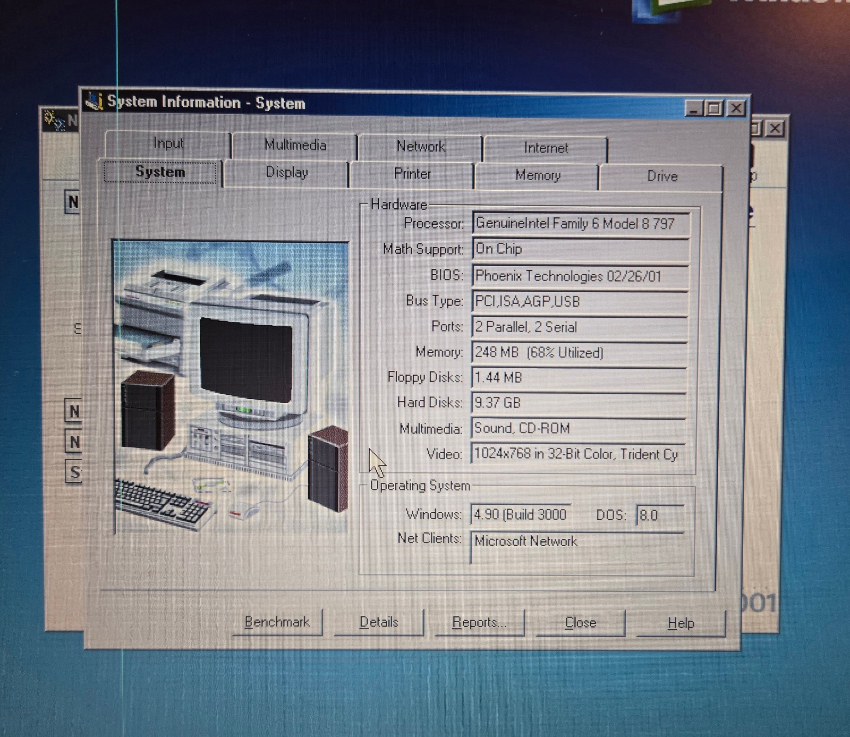Click the Processor: label
850x737 pixels.
coord(433,224)
